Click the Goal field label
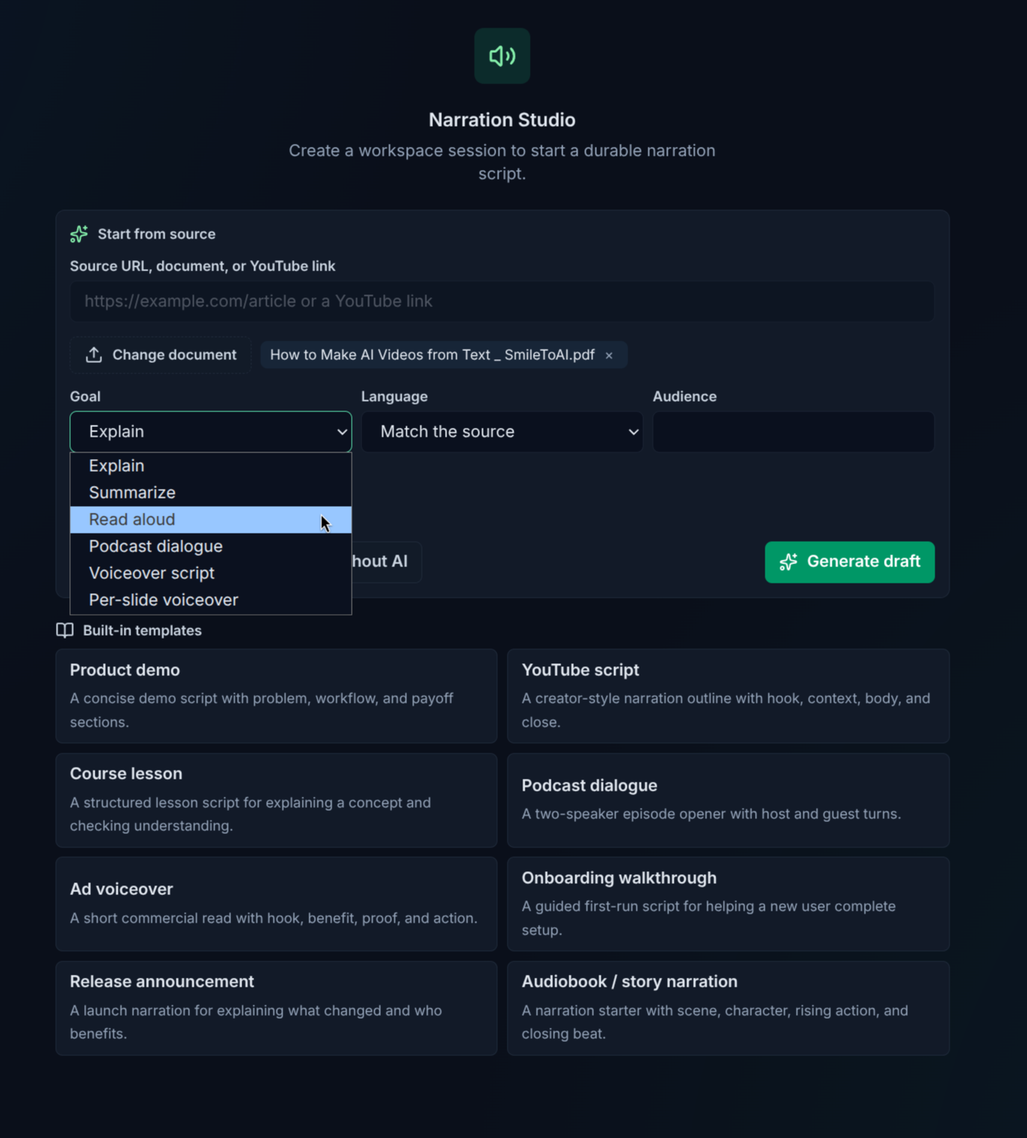This screenshot has width=1027, height=1138. point(85,396)
